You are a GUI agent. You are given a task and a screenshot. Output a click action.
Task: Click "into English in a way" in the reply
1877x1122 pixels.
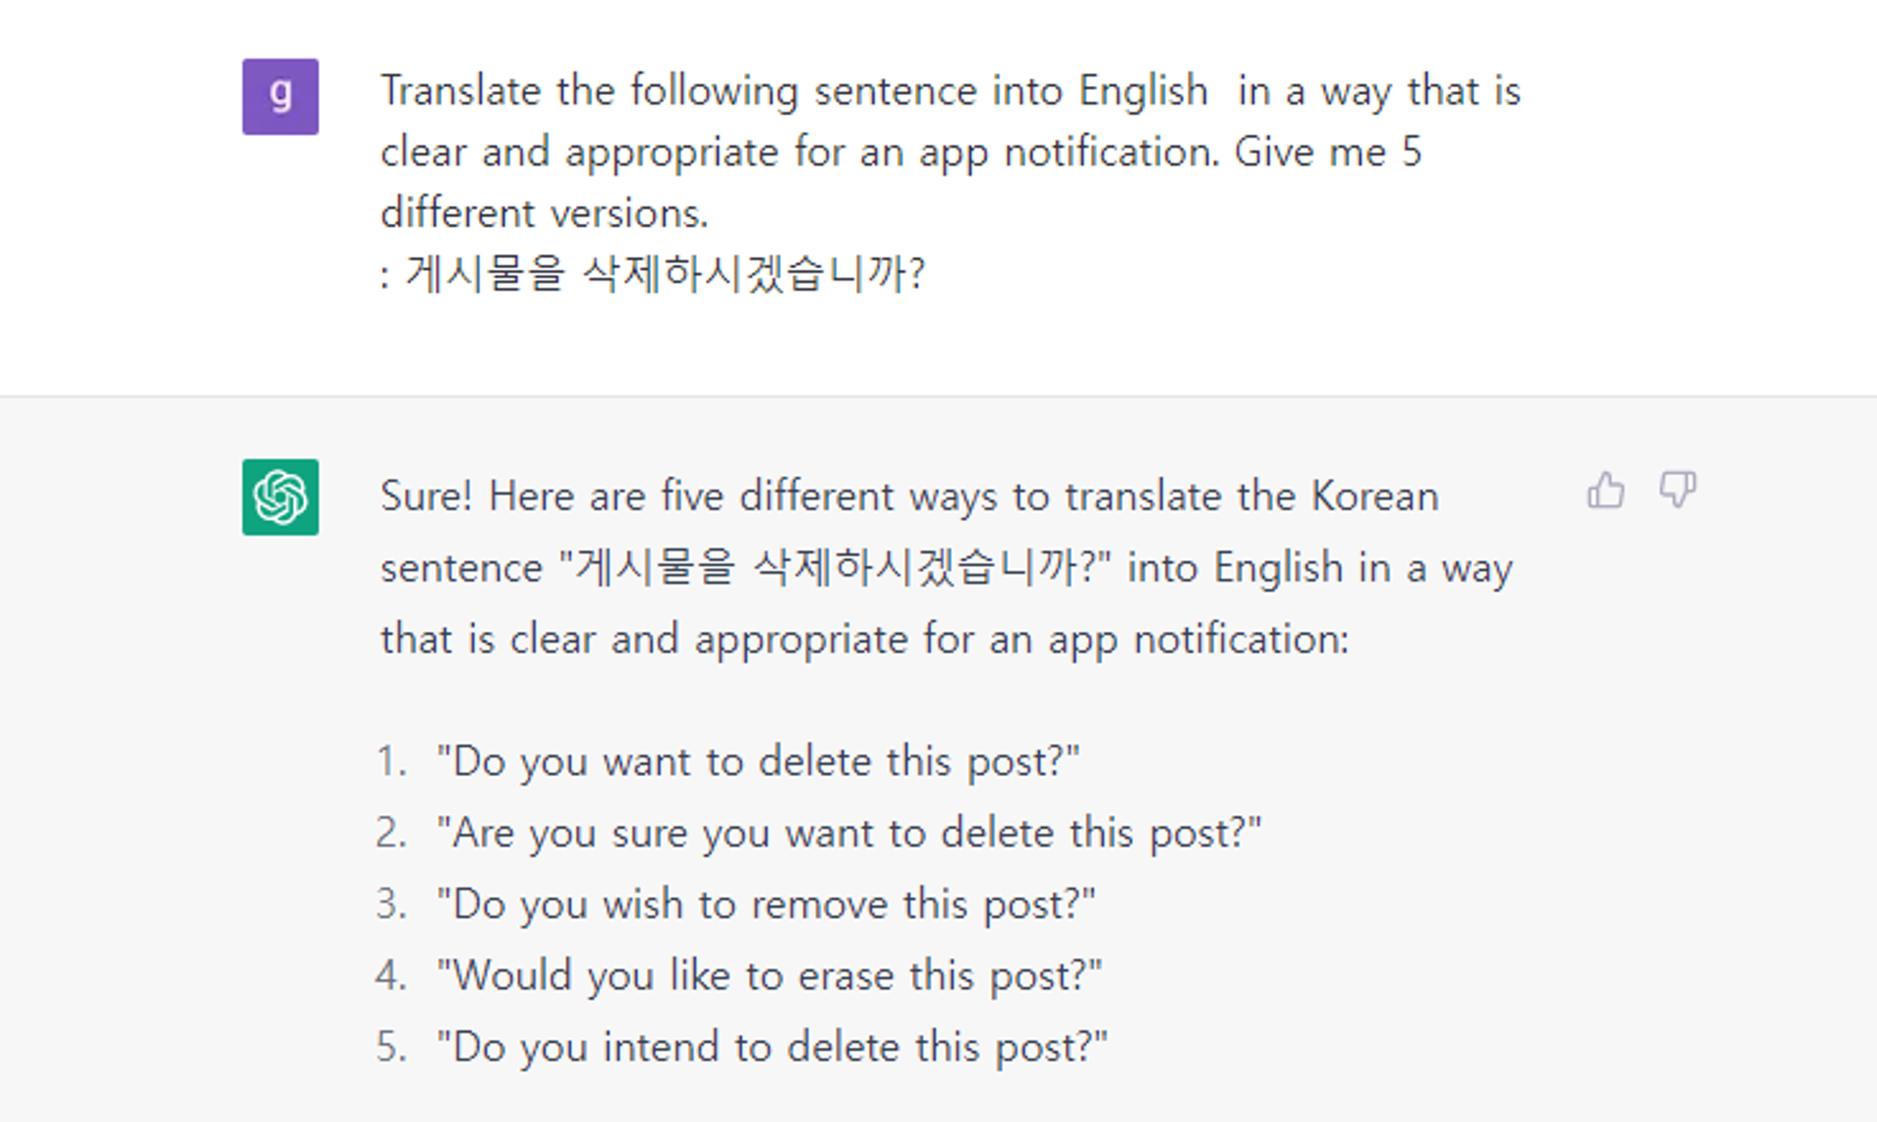1320,568
